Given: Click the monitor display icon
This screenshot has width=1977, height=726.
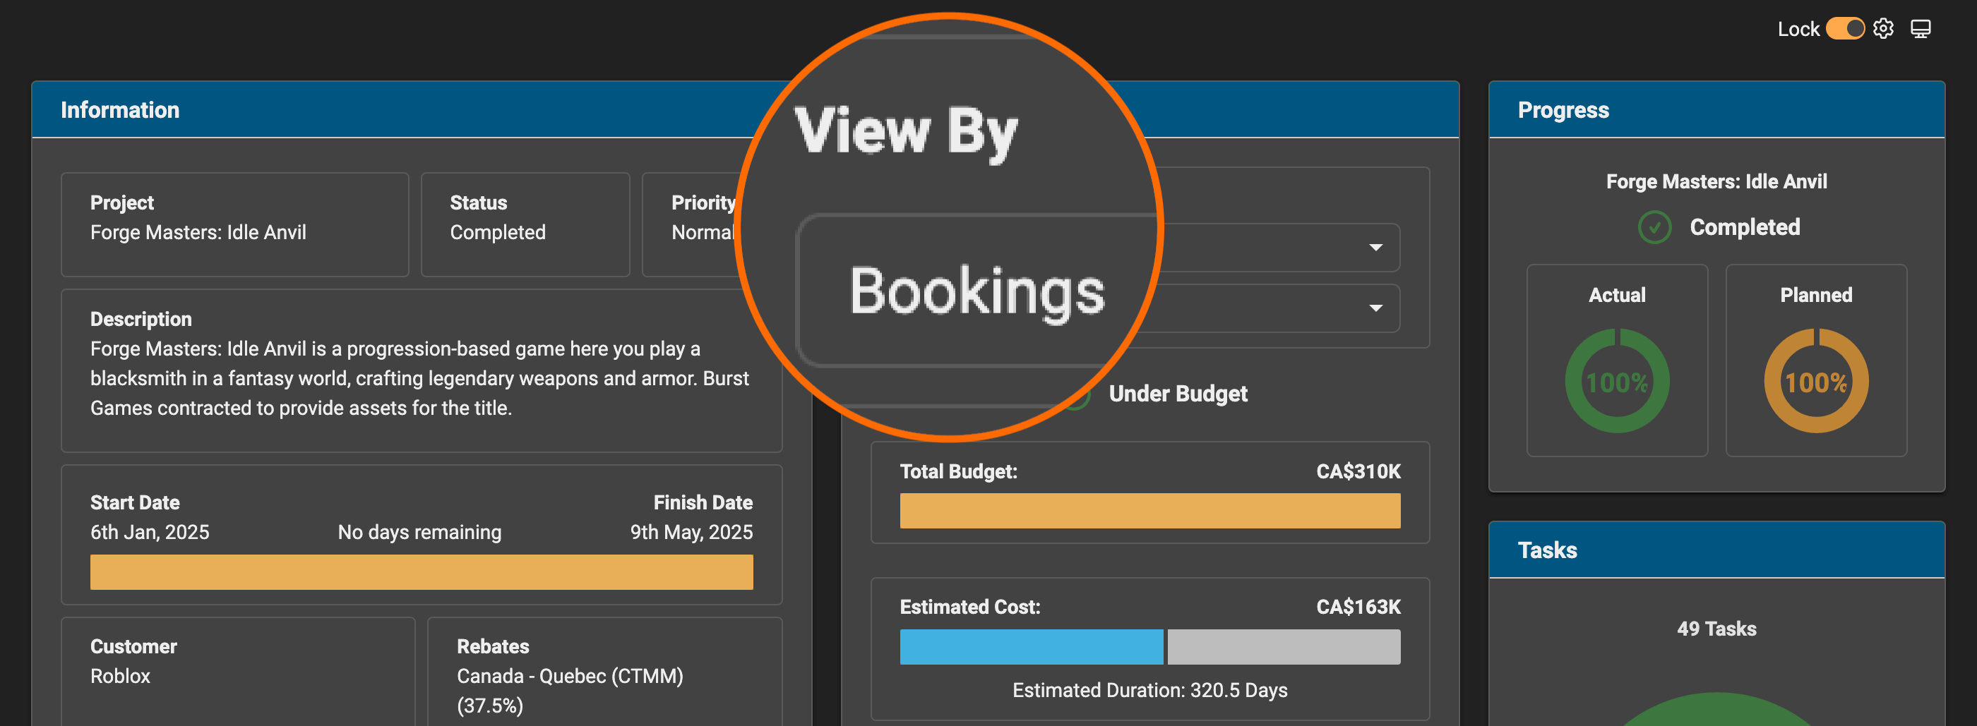Looking at the screenshot, I should [x=1921, y=29].
